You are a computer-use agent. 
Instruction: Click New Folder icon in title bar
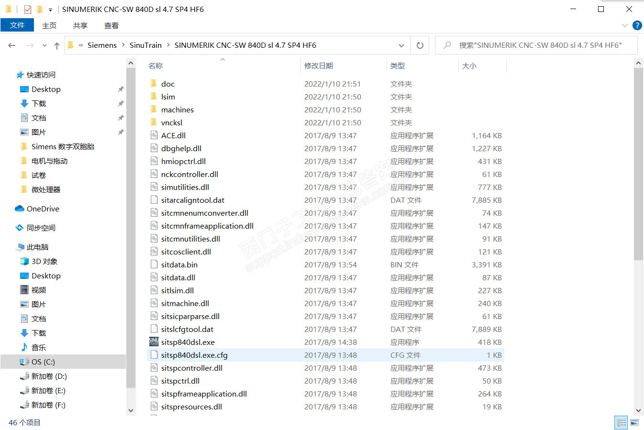point(39,9)
